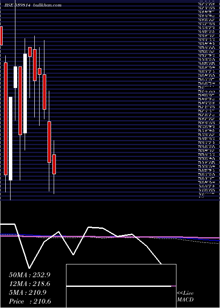Click inside the MACD box

point(121,286)
